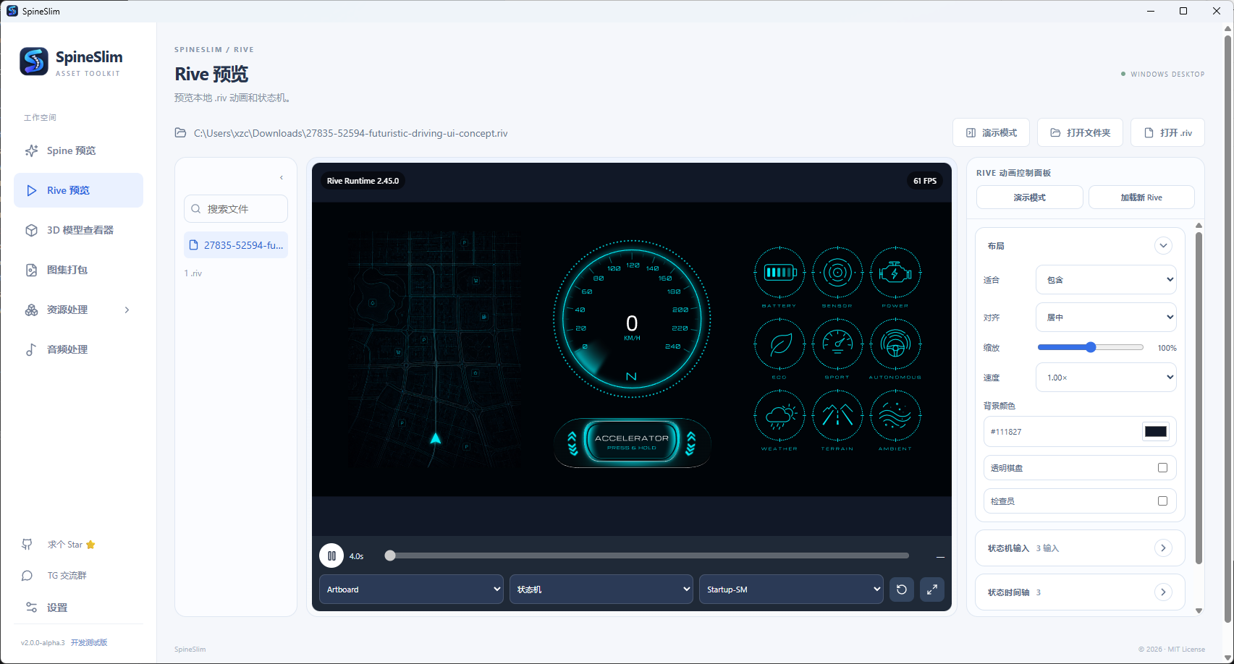Screen dimensions: 1234x664
Task: Select the 27835-52594-fu... file in list
Action: click(x=236, y=245)
